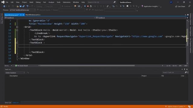Image resolution: width=193 pixels, height=108 pixels.
Task: Open the left TextBlock navigation dropdown
Action: click(x=50, y=18)
